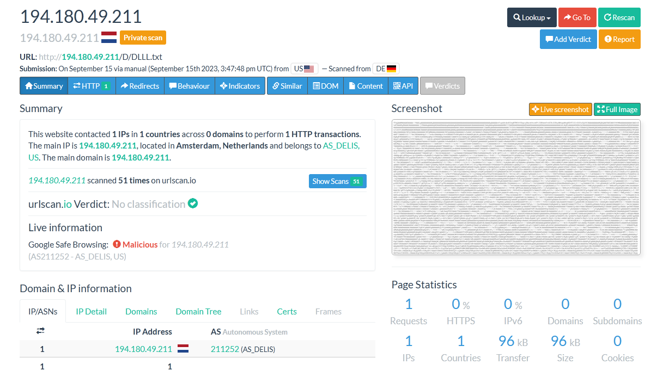
Task: Select the IP Detail tab
Action: (91, 312)
